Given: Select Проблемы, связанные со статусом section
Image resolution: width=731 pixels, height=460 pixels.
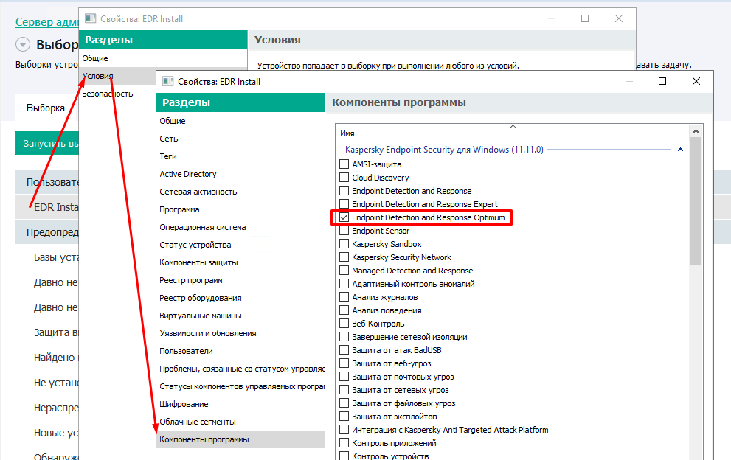Looking at the screenshot, I should point(240,369).
